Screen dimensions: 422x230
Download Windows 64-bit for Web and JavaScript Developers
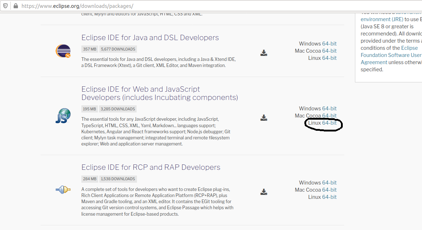tap(329, 109)
